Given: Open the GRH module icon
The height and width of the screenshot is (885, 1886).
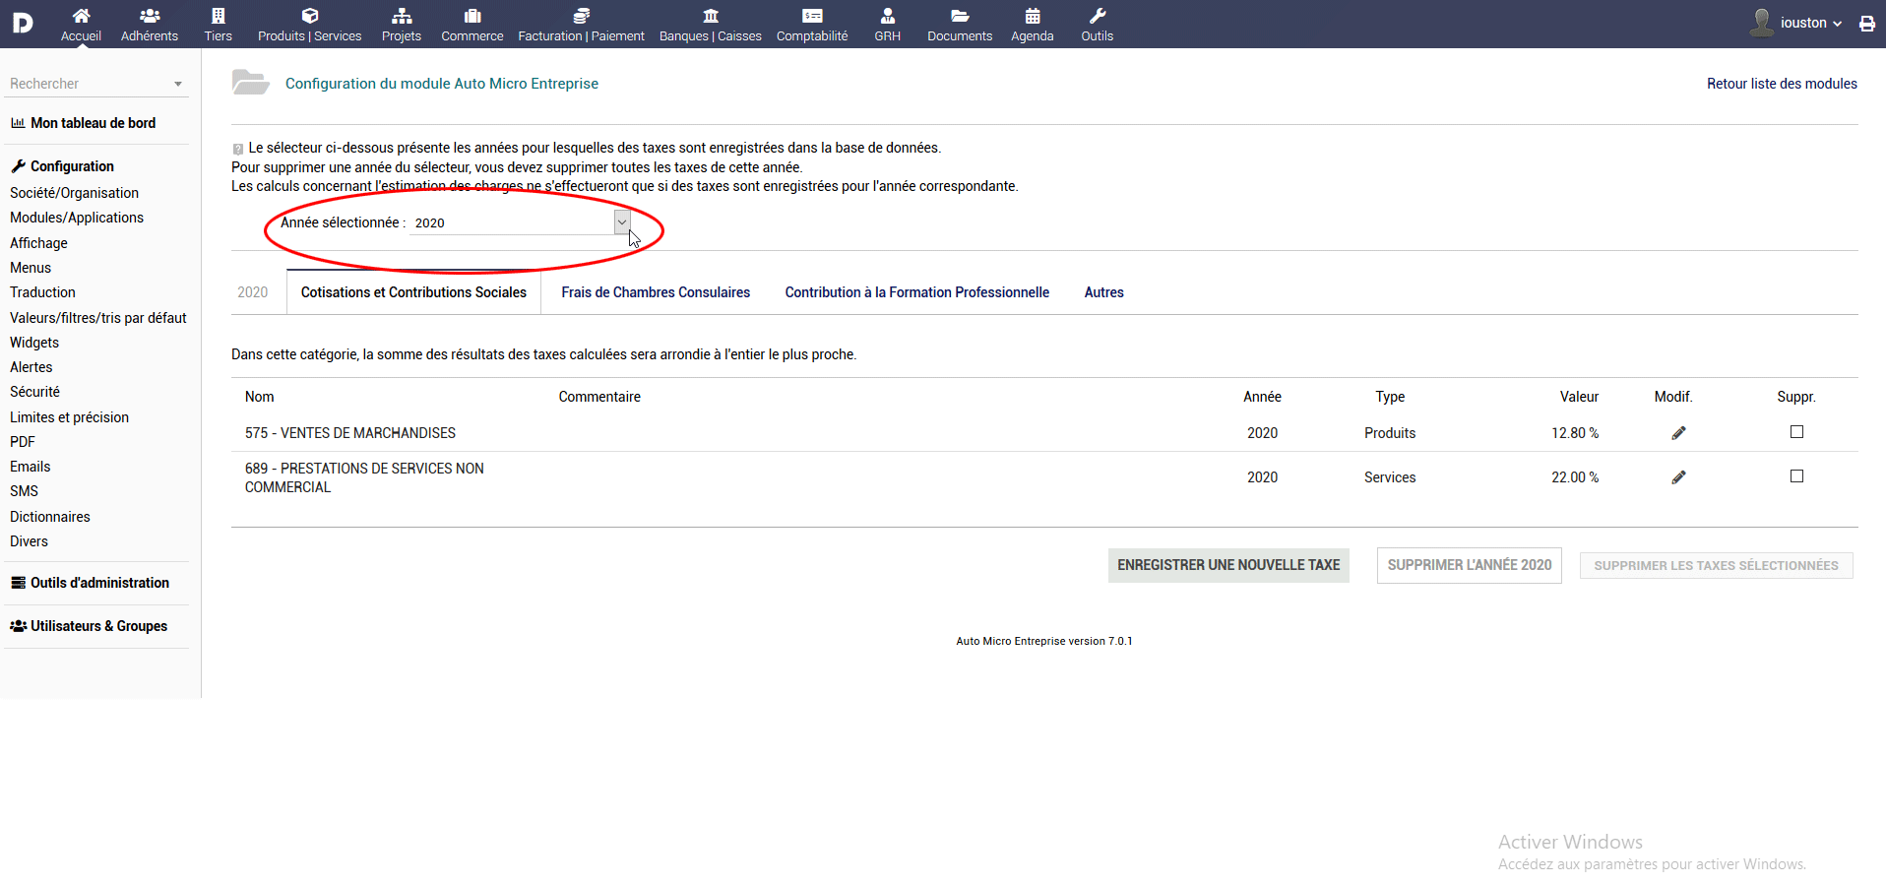Looking at the screenshot, I should pos(887,17).
